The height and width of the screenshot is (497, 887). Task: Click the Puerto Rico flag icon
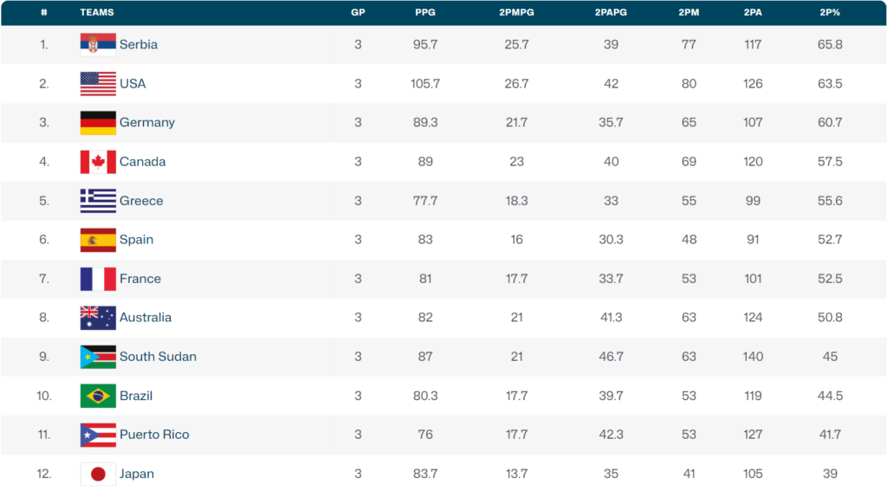(x=98, y=435)
